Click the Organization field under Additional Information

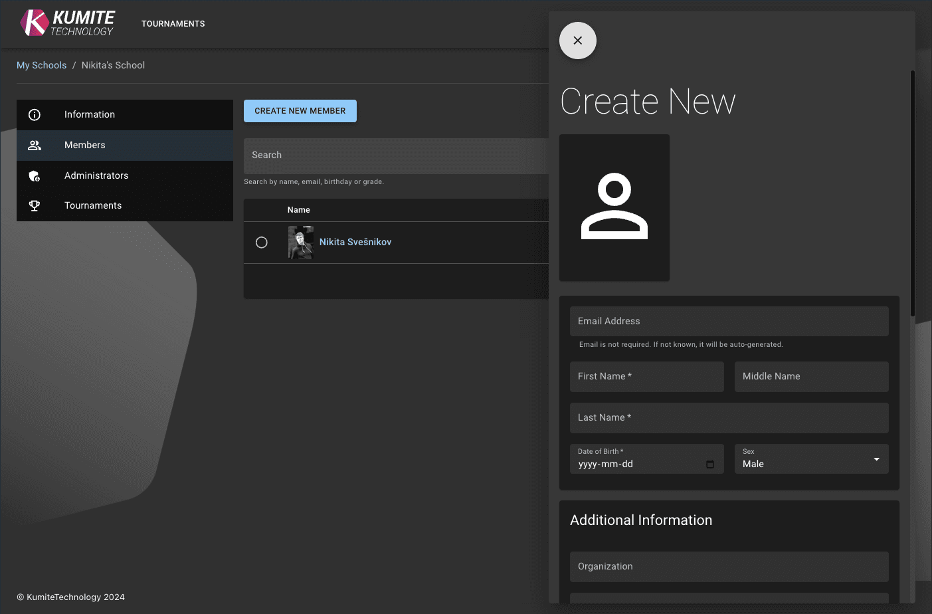pyautogui.click(x=729, y=566)
